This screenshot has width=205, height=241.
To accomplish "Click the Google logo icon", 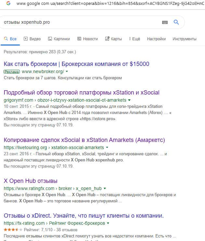I will coord(8,3).
